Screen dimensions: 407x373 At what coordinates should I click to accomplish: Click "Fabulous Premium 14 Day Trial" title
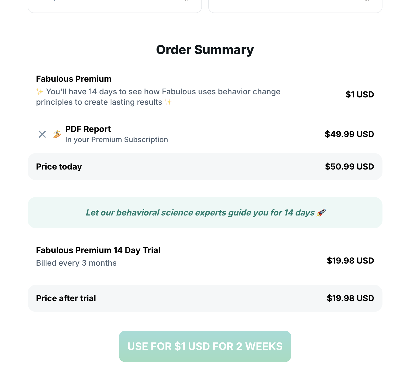point(98,250)
